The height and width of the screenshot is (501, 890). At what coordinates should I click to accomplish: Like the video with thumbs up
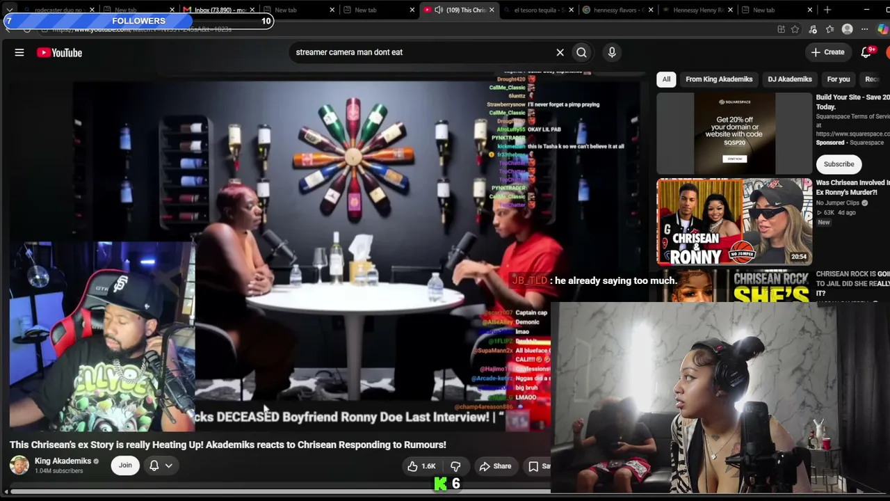point(421,466)
